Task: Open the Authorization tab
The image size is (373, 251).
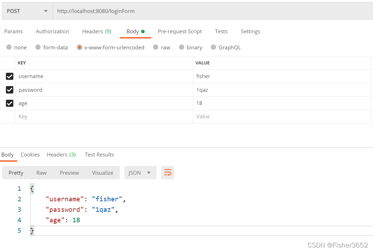Action: [x=52, y=32]
